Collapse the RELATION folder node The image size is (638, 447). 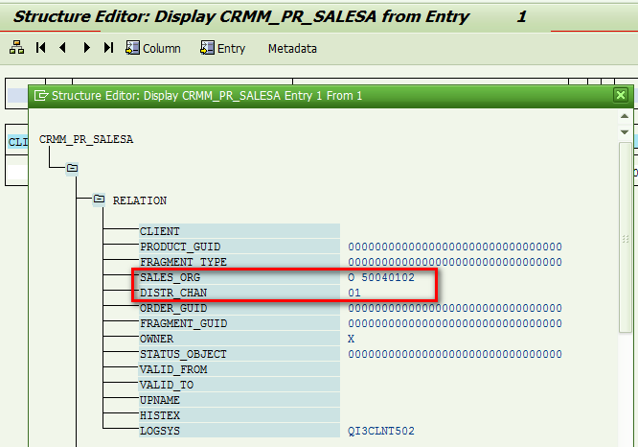pos(99,199)
